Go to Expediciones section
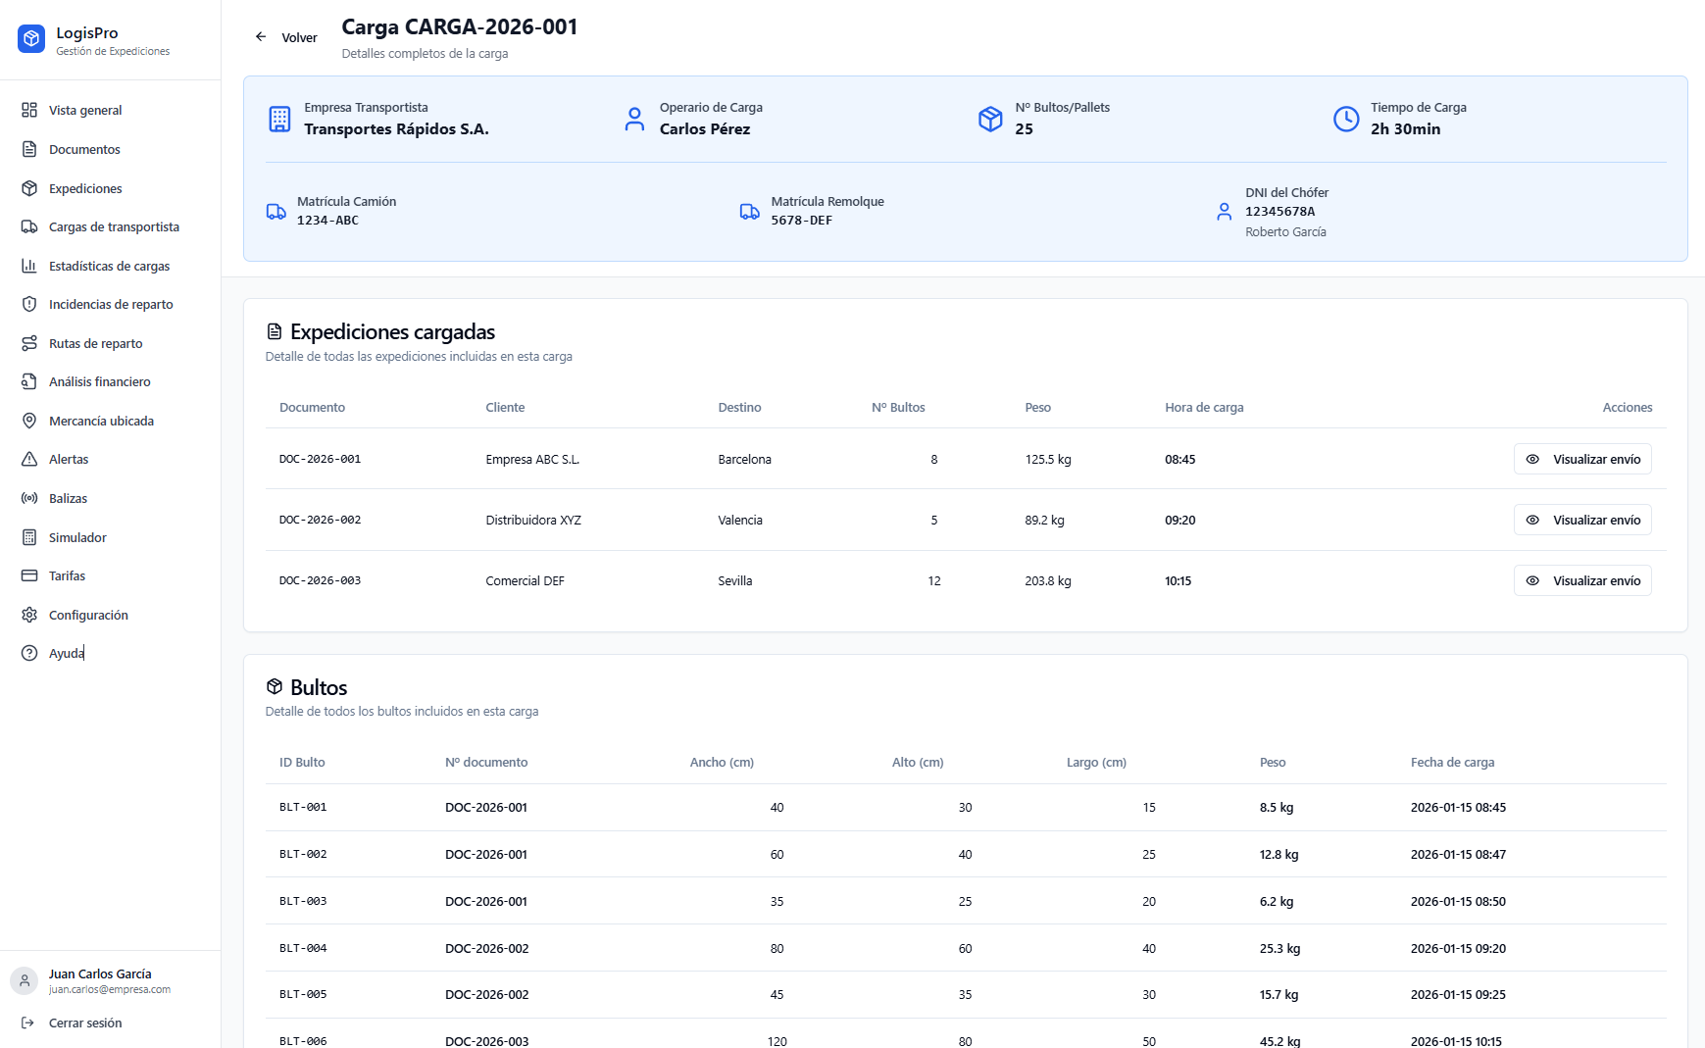 pos(85,189)
